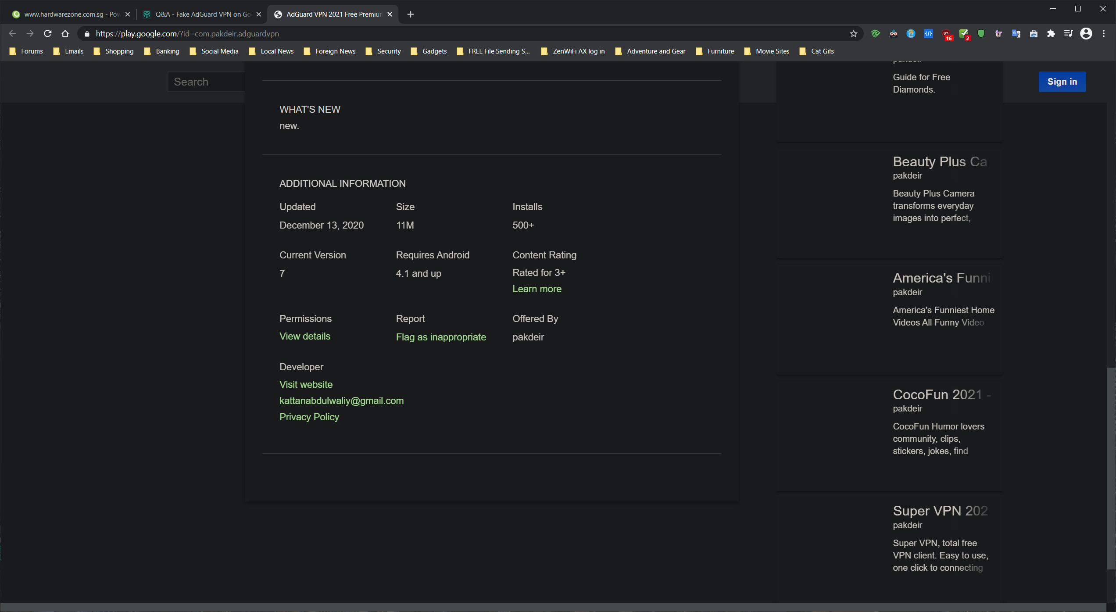
Task: Close the AdGuard VPN 2021 tab
Action: click(390, 14)
